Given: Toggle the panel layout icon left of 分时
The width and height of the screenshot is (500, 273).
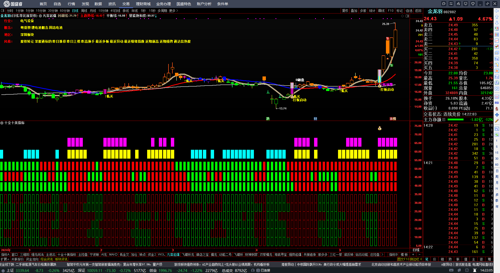Looking at the screenshot, I should [x=3, y=11].
